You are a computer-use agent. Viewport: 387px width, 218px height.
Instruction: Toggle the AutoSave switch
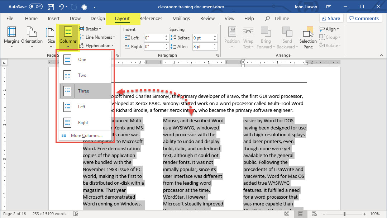click(x=36, y=7)
